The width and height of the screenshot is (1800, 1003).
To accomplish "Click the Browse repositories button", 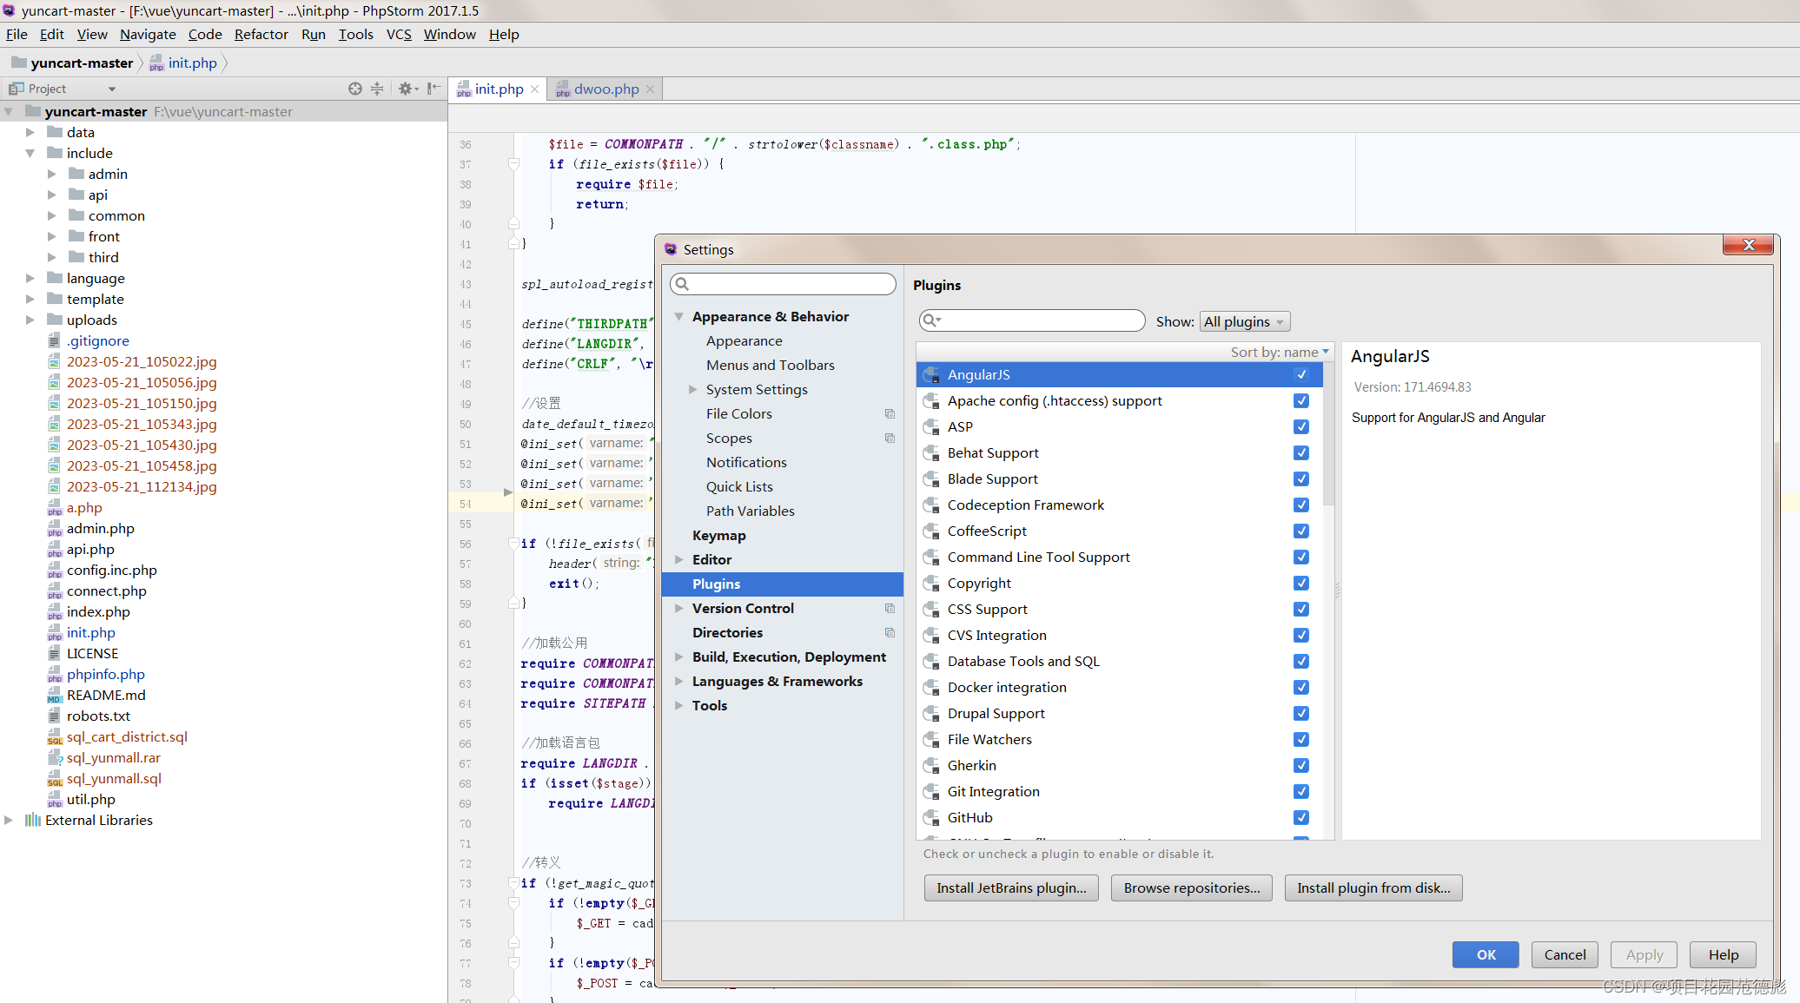I will [1191, 888].
